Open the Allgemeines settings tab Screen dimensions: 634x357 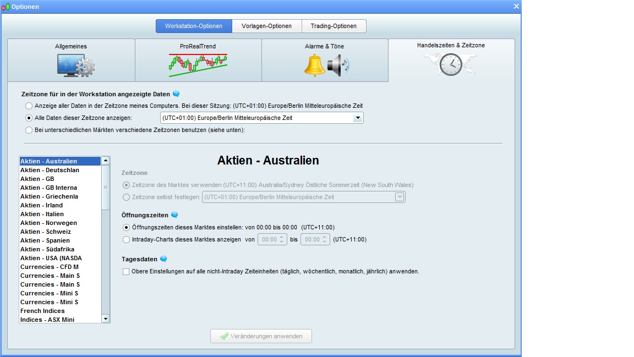pyautogui.click(x=71, y=61)
